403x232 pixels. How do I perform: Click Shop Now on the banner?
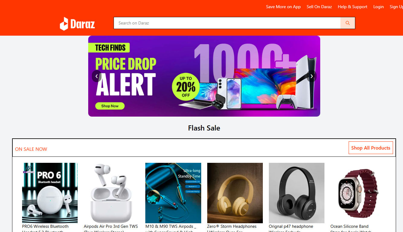110,106
